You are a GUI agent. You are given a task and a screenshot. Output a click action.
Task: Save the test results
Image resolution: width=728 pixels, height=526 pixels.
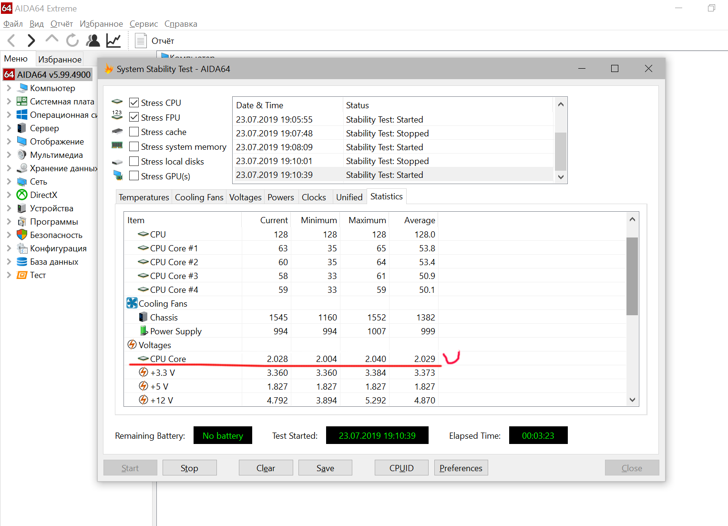click(x=325, y=468)
